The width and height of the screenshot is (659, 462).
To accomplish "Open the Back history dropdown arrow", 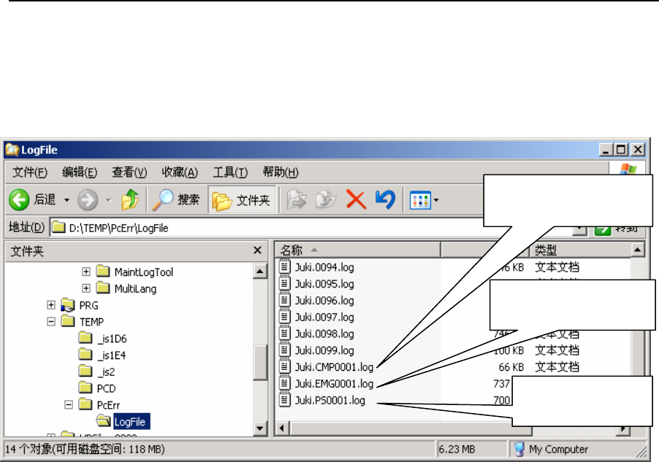I will click(66, 200).
